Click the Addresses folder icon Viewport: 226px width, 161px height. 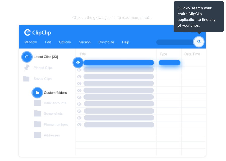point(37,135)
